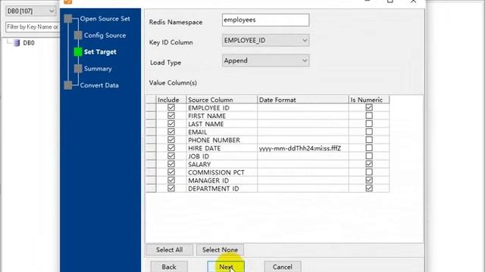
Task: Click the Date Format column header
Action: [303, 100]
